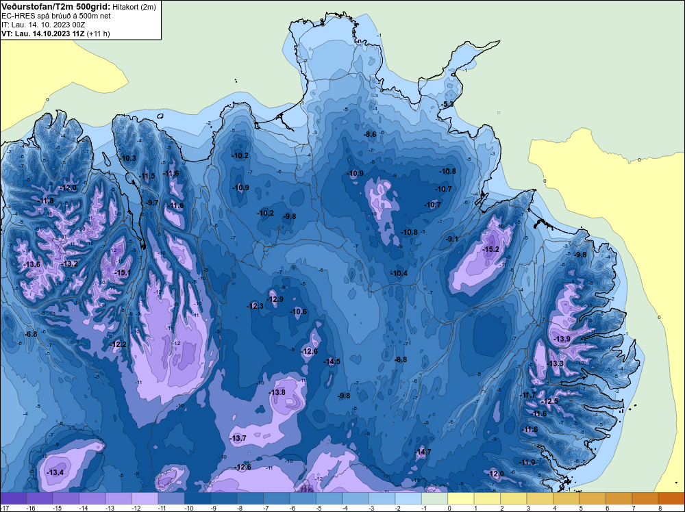Viewport: 685px width, 512px height.
Task: Click the -9.1 temperature value
Action: pyautogui.click(x=452, y=239)
